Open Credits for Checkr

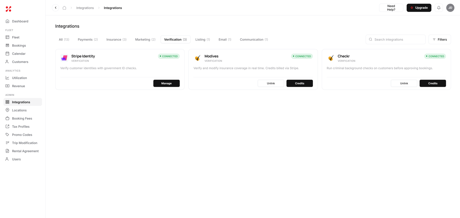(x=433, y=83)
